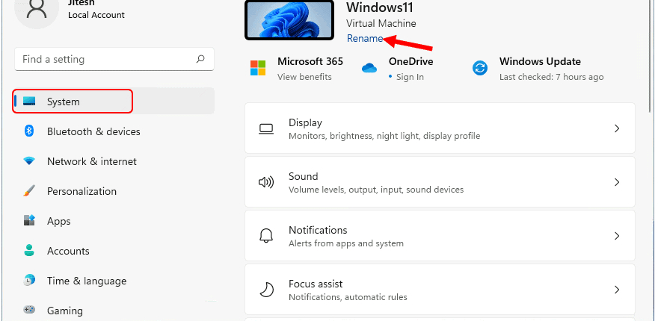Click the Gaming controller icon
658x321 pixels.
point(29,310)
